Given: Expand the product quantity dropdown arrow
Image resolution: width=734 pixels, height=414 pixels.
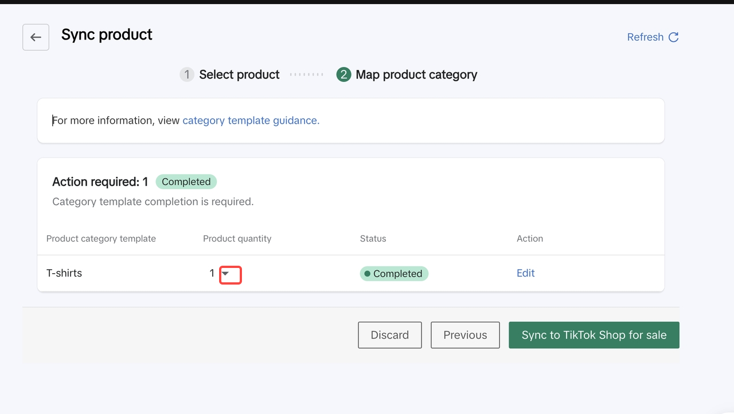Looking at the screenshot, I should tap(226, 274).
